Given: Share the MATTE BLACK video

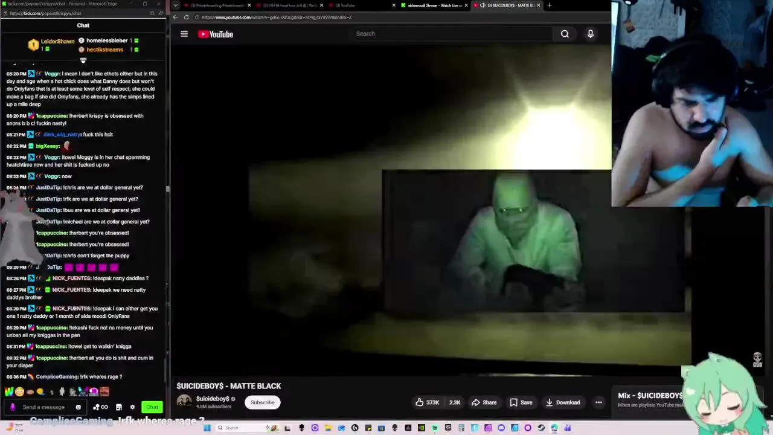Looking at the screenshot, I should coord(484,402).
